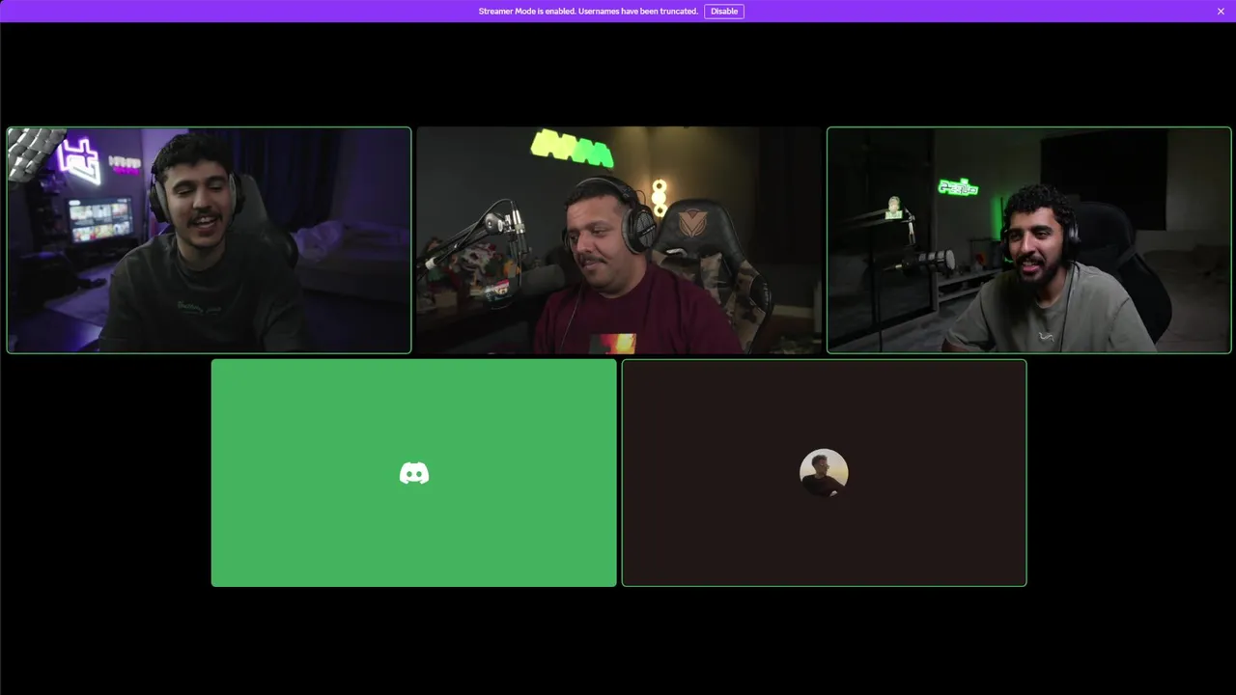Image resolution: width=1236 pixels, height=695 pixels.
Task: Click the green Discord logo participant tile
Action: [413, 473]
